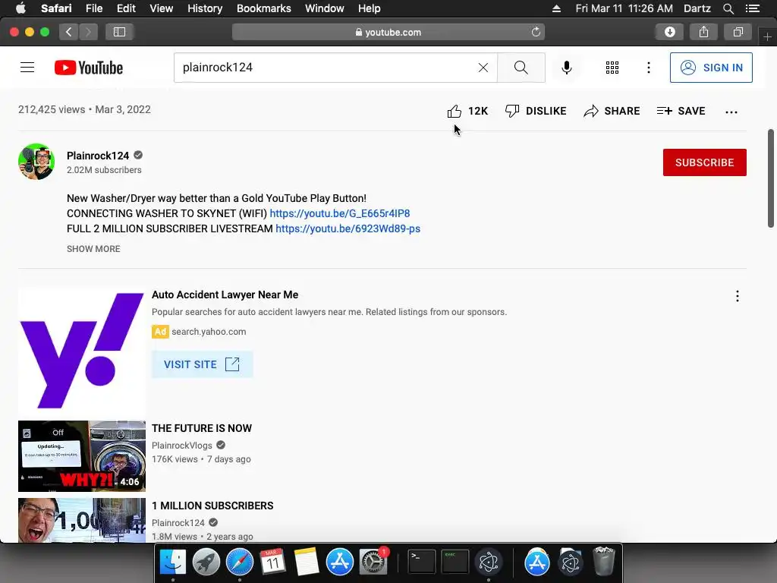The image size is (777, 583).
Task: Click the VISIT SITE button
Action: point(202,364)
